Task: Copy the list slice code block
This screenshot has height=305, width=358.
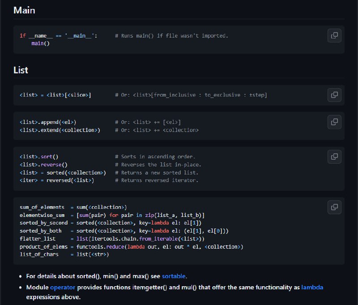Action: point(334,95)
